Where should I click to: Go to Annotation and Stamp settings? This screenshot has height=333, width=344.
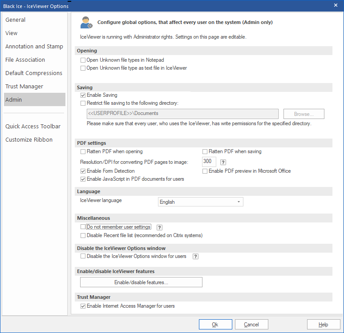coord(35,47)
